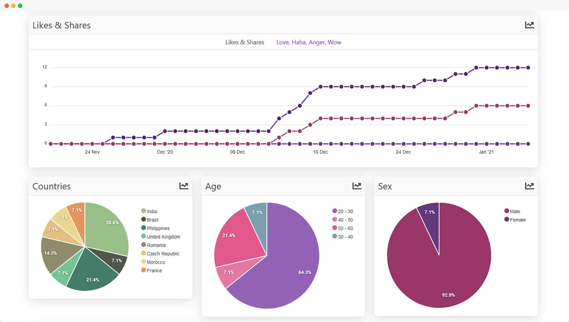The height and width of the screenshot is (322, 569).
Task: Toggle Morocco in the Countries legend
Action: pyautogui.click(x=153, y=262)
